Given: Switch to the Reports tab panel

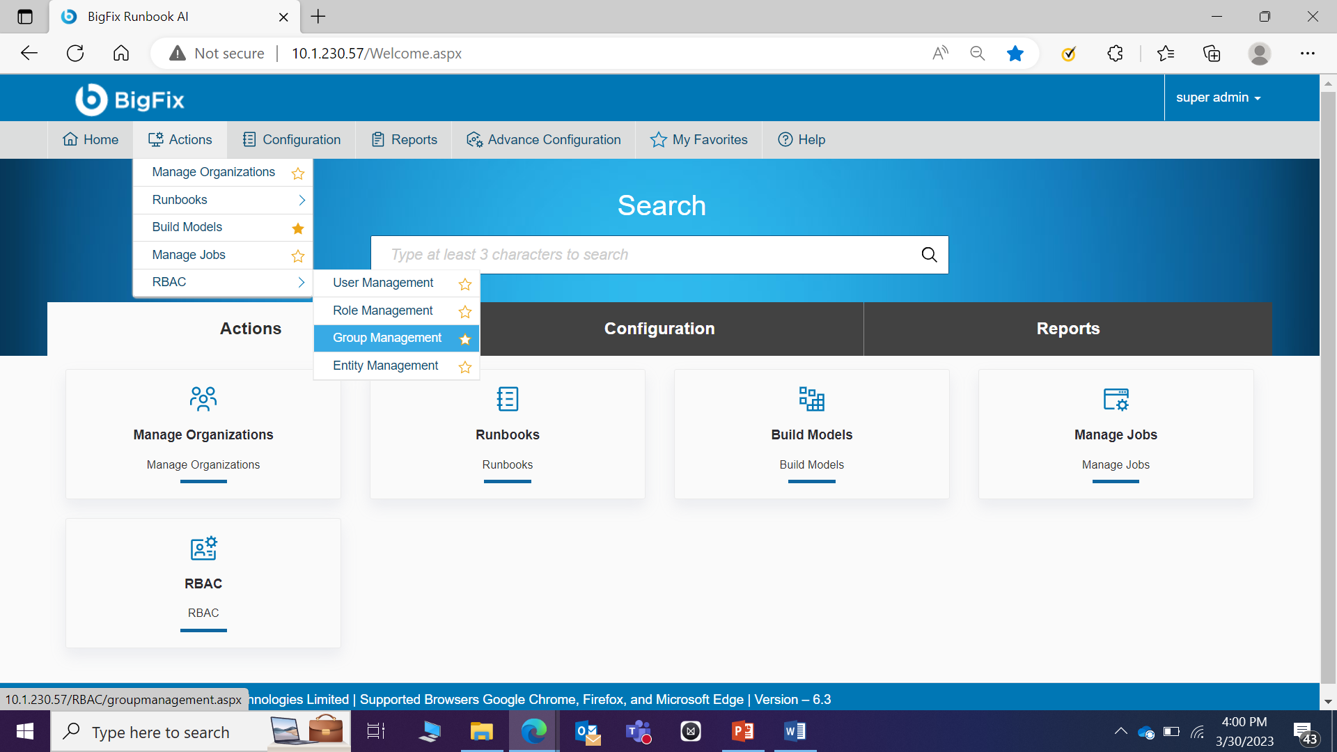Looking at the screenshot, I should click(x=1068, y=329).
